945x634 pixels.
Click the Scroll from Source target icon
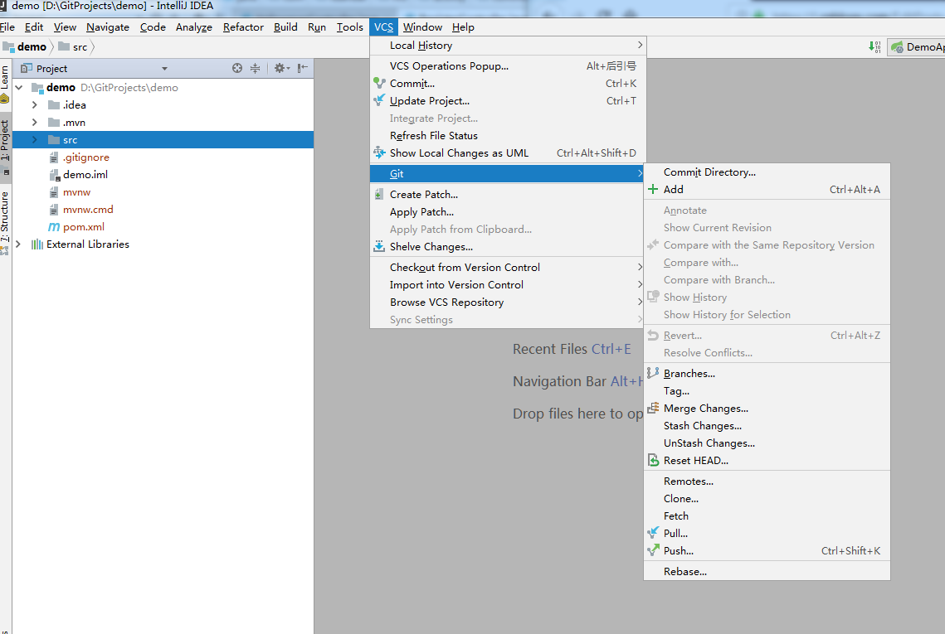237,68
